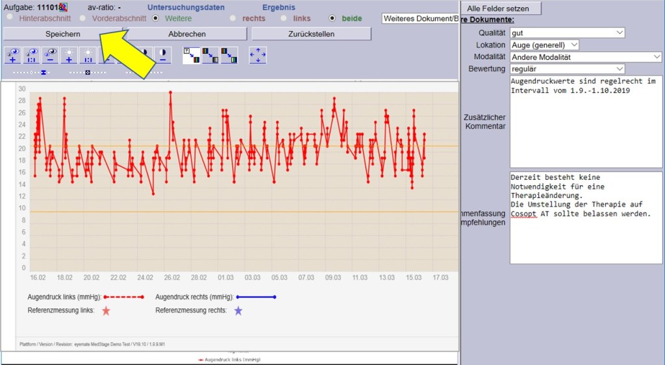This screenshot has width=665, height=365.
Task: Increase brightness with the sun plus icon
Action: (69, 55)
